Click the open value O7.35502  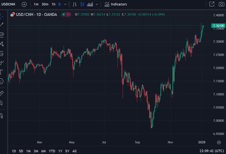(x=82, y=14)
